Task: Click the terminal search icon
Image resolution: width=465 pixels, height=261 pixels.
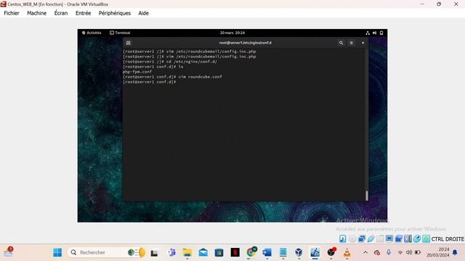Action: tap(341, 43)
